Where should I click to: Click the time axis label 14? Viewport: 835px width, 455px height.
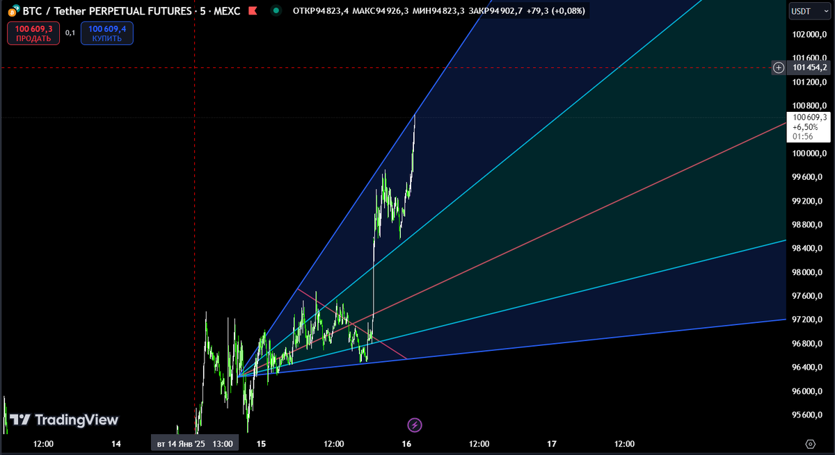[x=116, y=443]
